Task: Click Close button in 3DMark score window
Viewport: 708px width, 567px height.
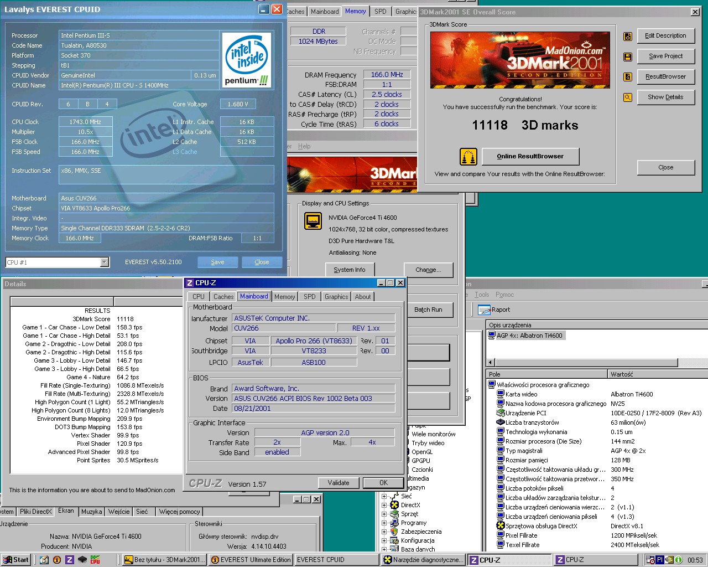Action: click(x=665, y=168)
